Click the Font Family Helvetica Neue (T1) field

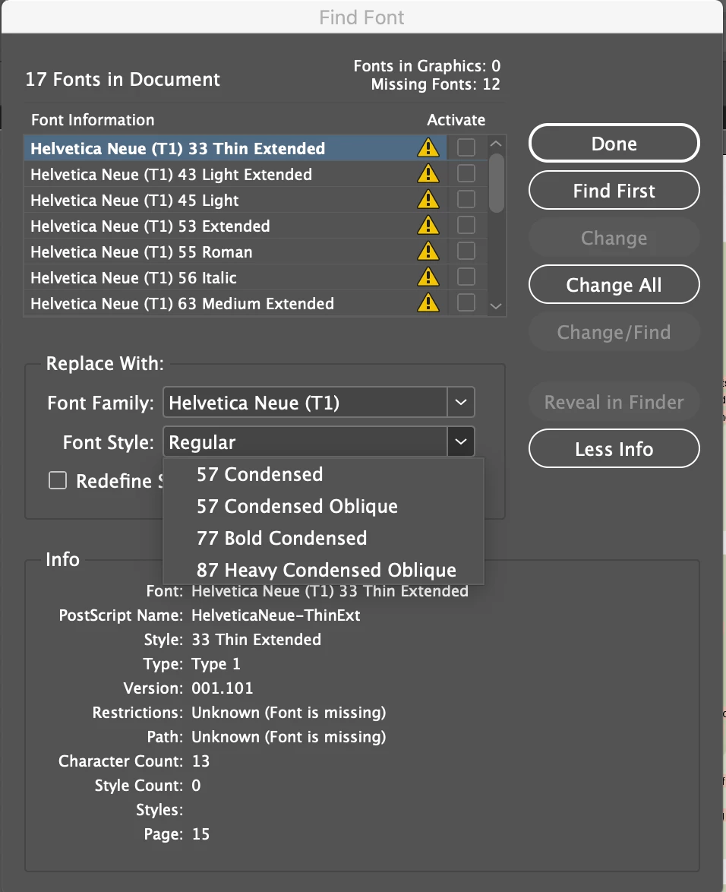pos(305,402)
